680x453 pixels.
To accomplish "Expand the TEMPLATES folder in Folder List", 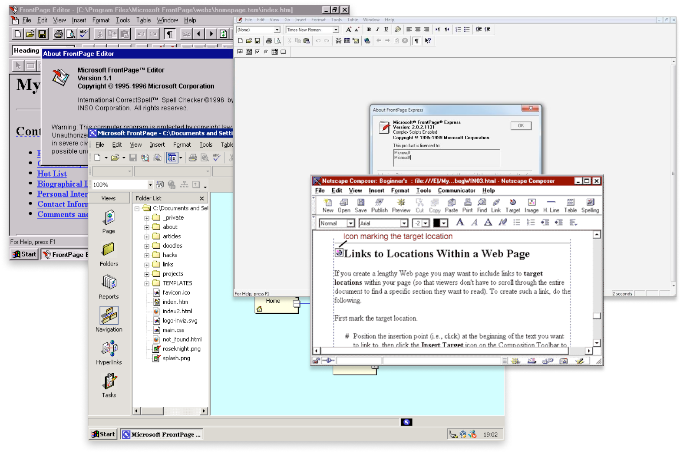I will click(147, 284).
